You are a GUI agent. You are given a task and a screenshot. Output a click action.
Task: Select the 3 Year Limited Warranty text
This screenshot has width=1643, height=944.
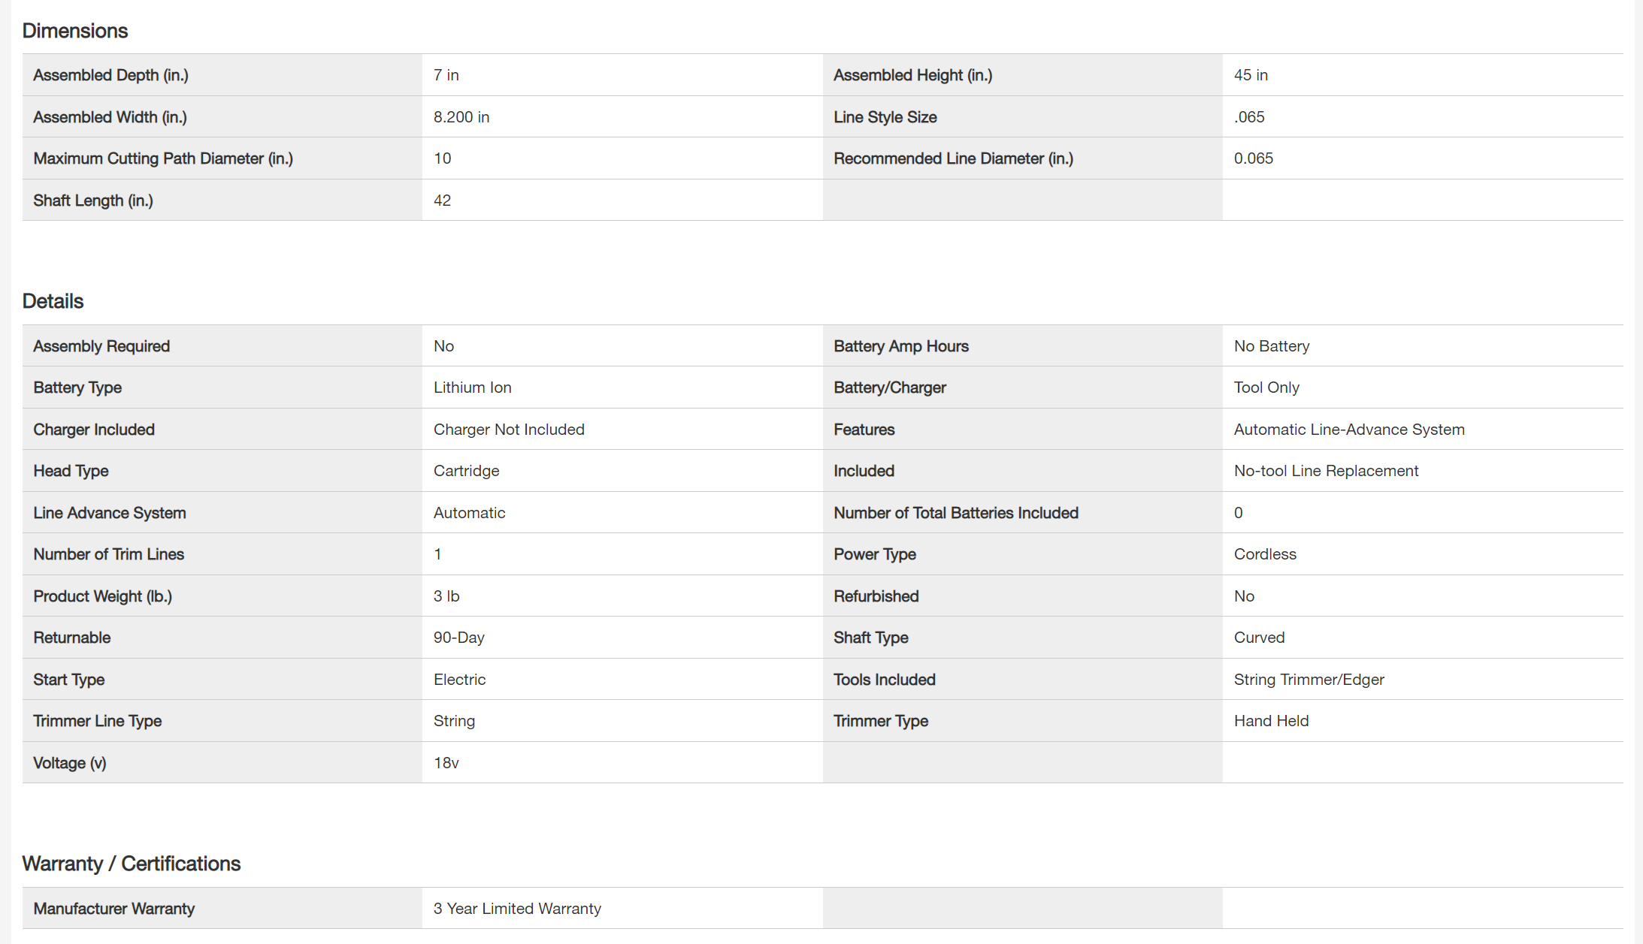517,909
